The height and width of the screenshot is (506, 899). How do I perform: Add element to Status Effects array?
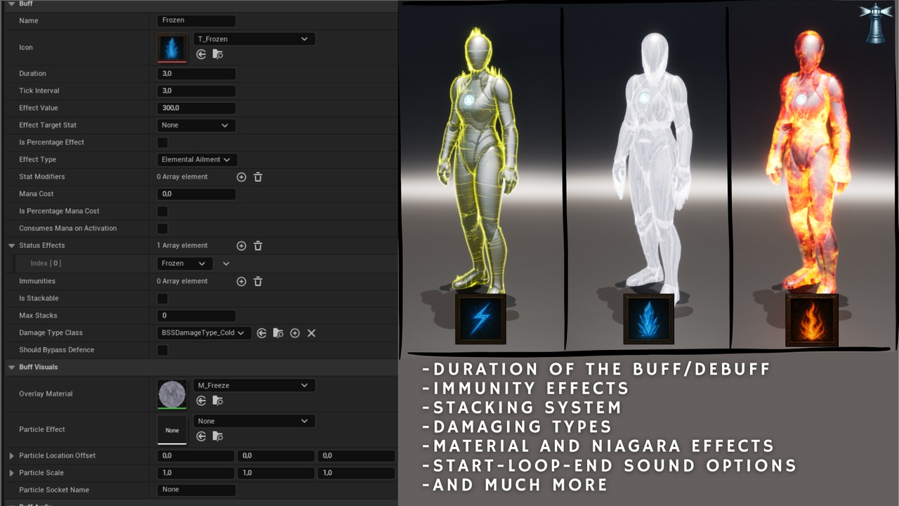point(241,246)
